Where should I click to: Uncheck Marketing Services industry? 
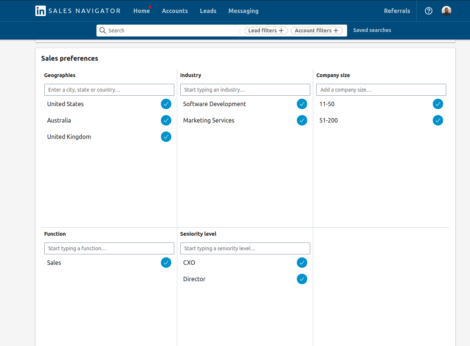point(302,120)
